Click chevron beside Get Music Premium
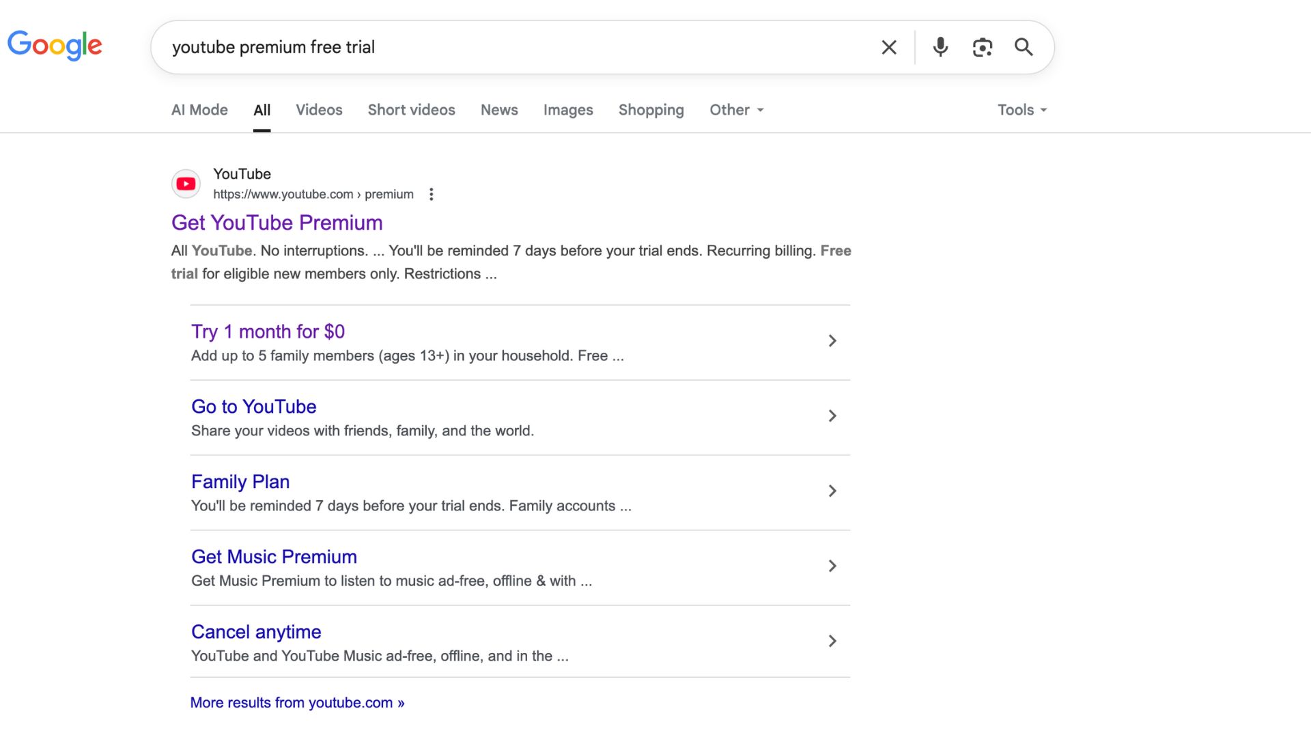 click(x=832, y=566)
